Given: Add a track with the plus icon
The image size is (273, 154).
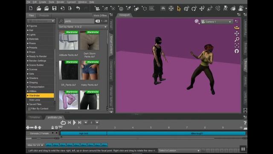Looking at the screenshot, I should [x=28, y=127].
